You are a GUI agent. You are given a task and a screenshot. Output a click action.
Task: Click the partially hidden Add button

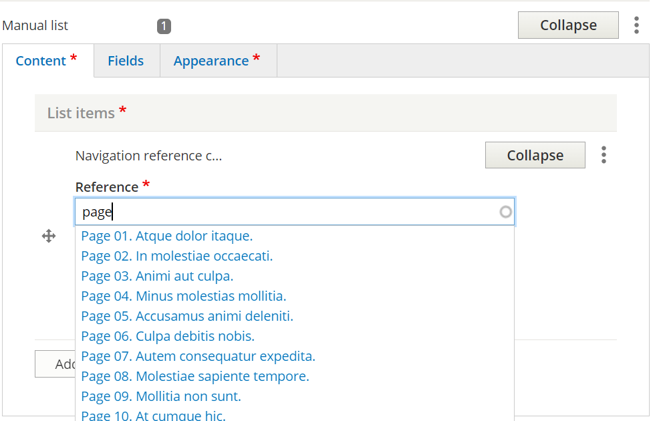point(55,364)
